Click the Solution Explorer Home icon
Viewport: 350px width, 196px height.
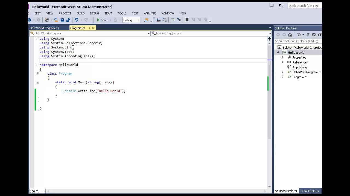click(x=290, y=35)
